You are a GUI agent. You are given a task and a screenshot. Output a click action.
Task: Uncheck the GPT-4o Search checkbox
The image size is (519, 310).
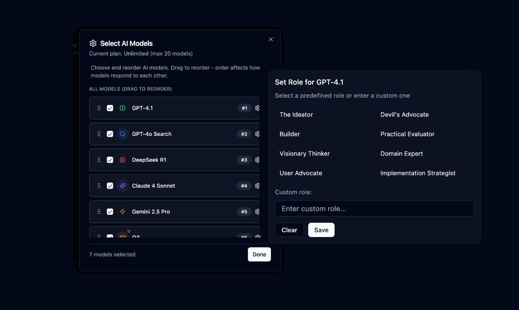110,134
